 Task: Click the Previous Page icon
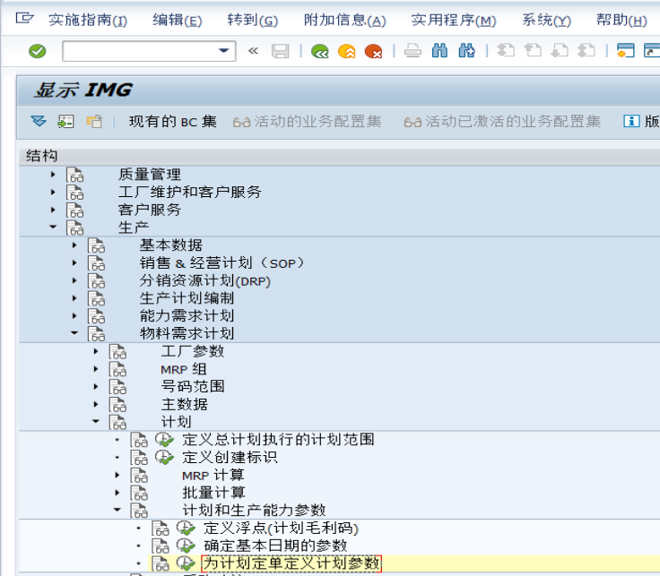coord(533,51)
